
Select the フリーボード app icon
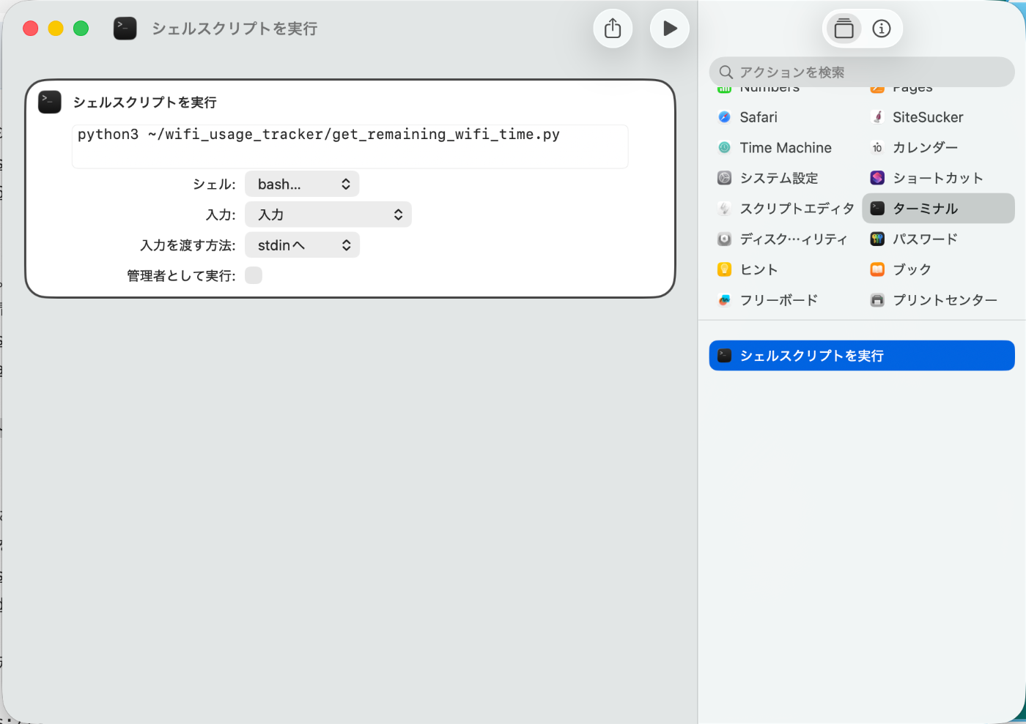click(725, 300)
